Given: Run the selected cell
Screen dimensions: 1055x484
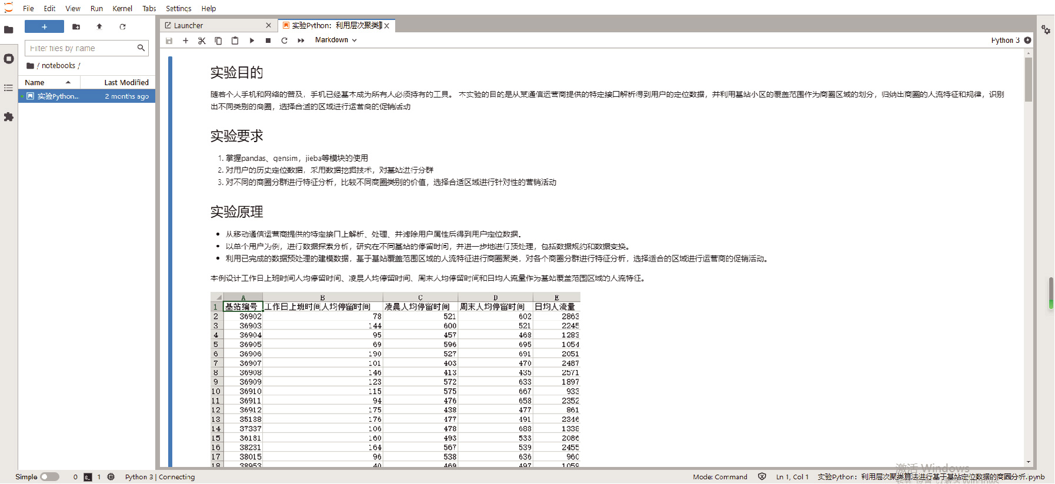Looking at the screenshot, I should pyautogui.click(x=252, y=41).
